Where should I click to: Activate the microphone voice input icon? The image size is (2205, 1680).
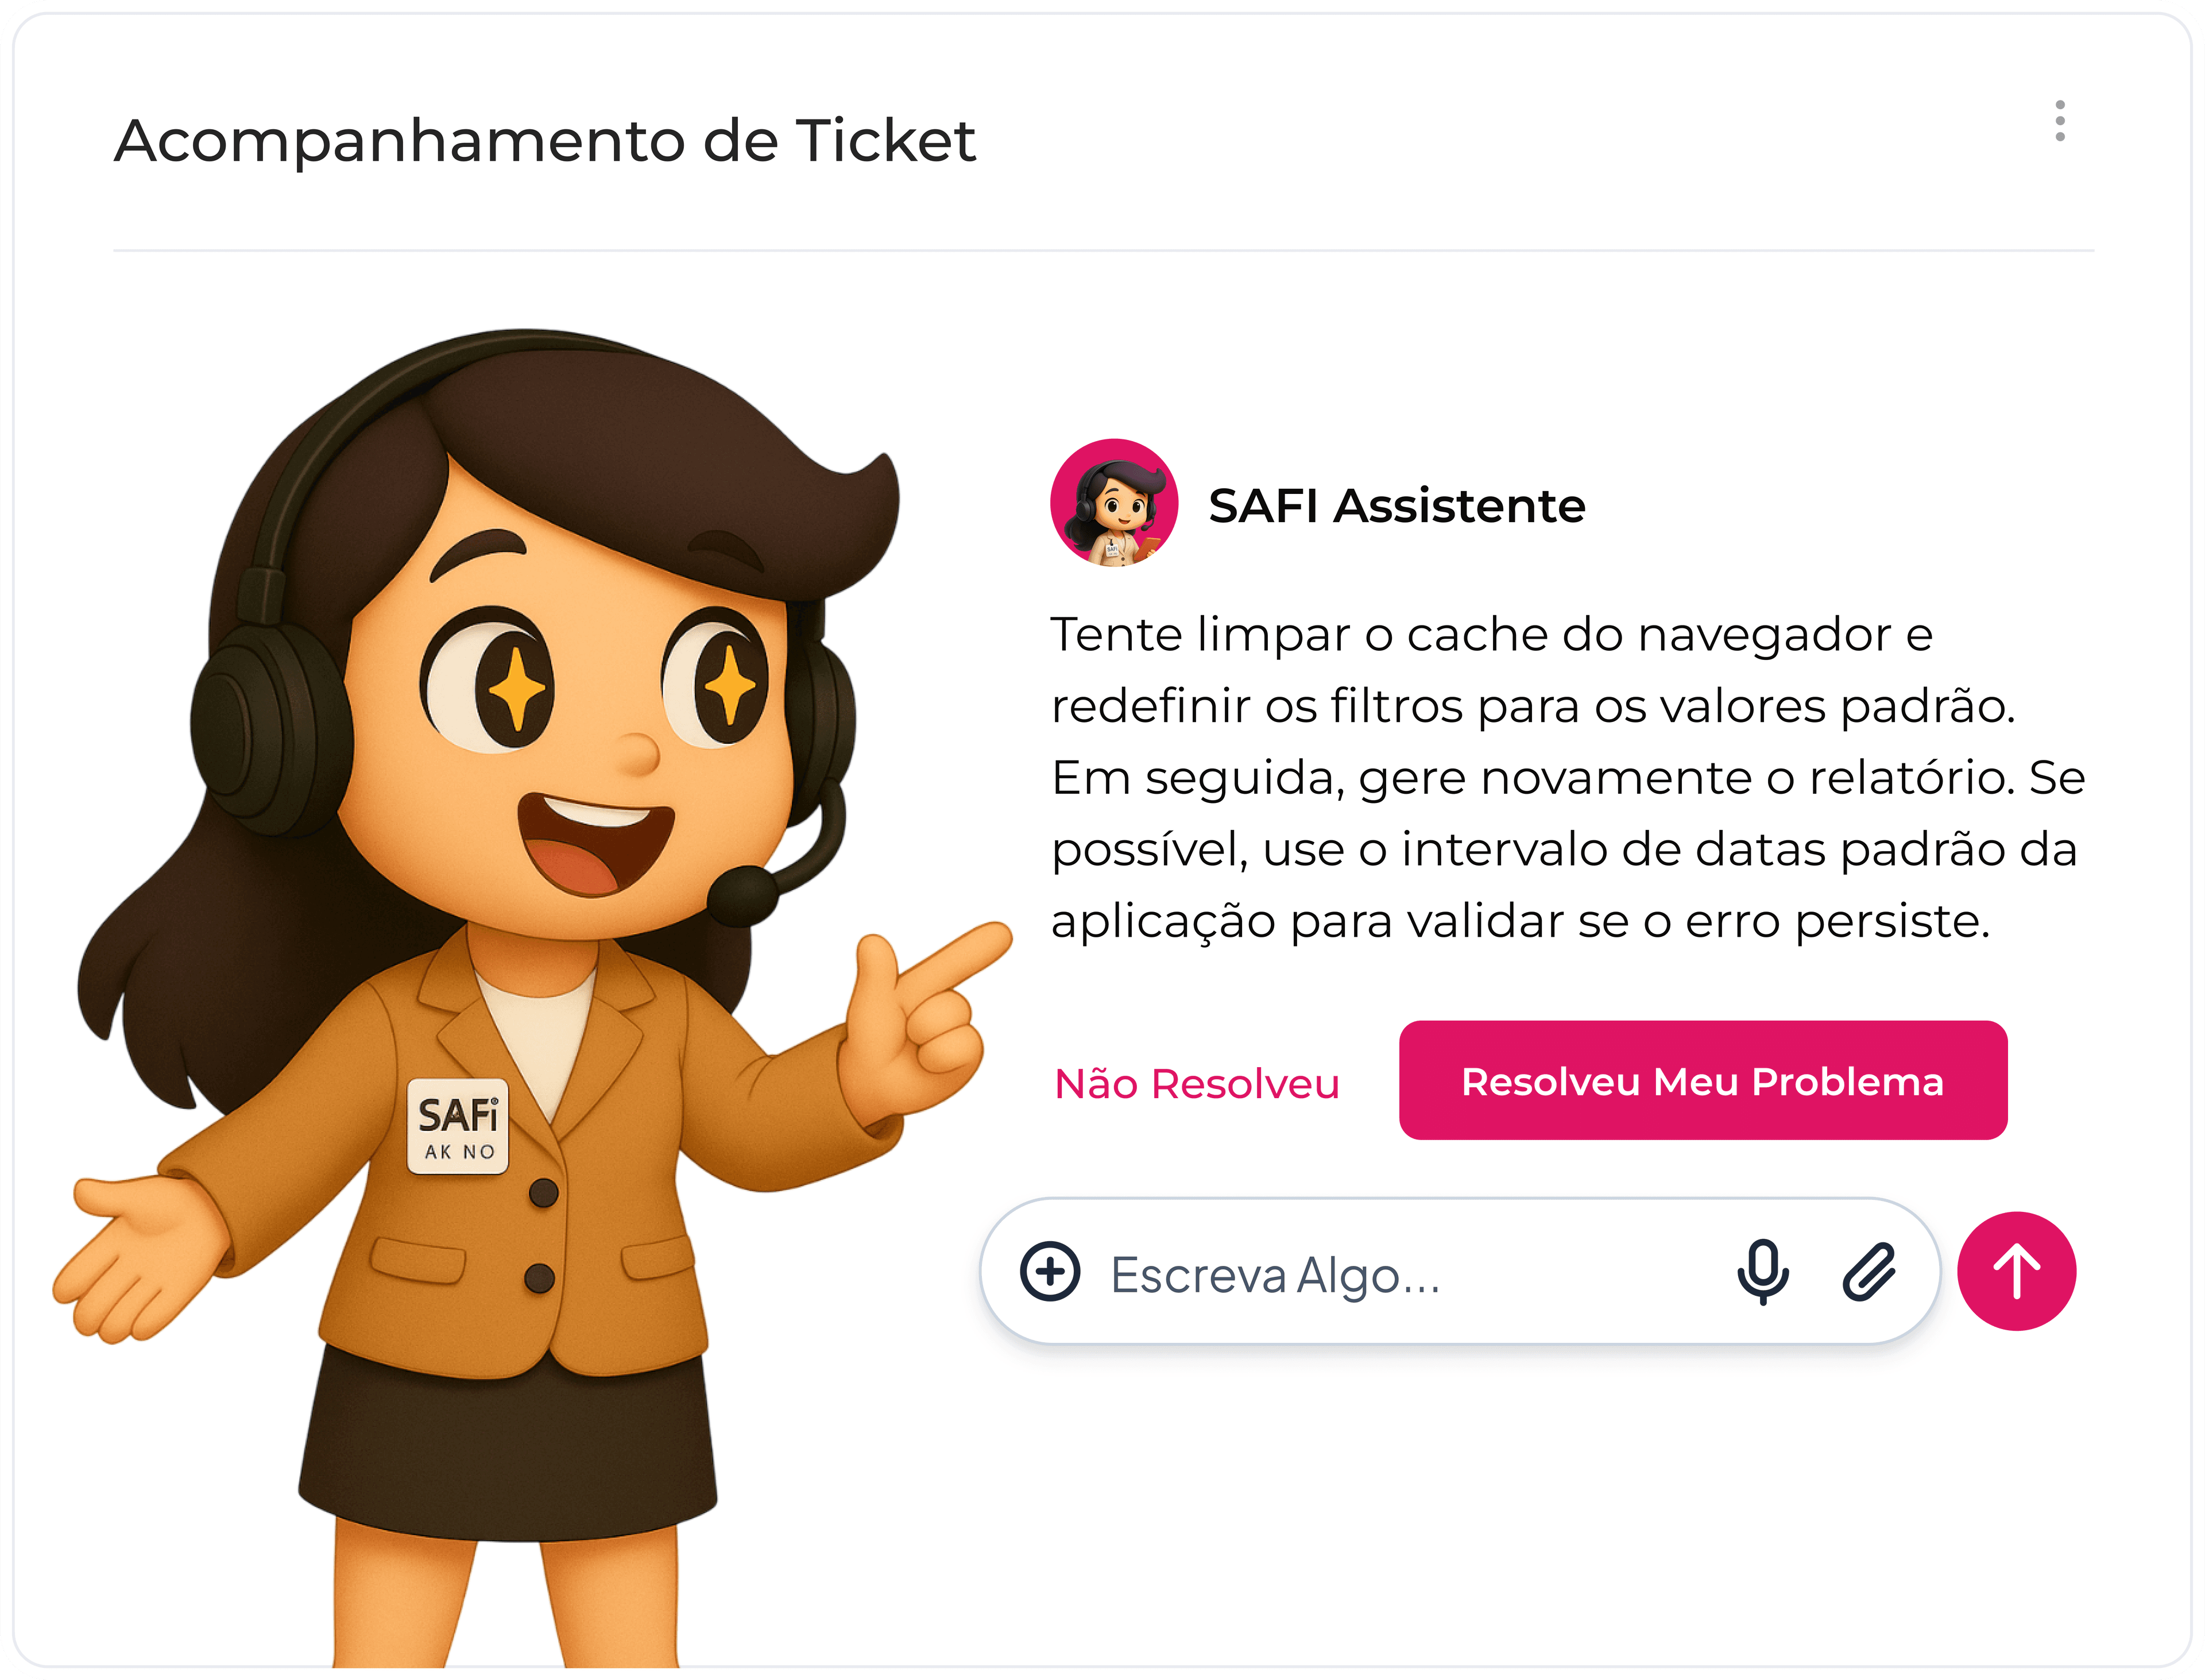[x=1762, y=1272]
